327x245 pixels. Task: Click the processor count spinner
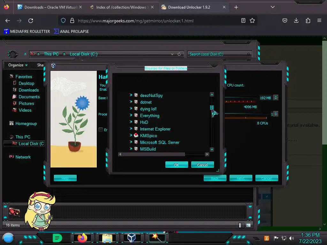tap(276, 114)
